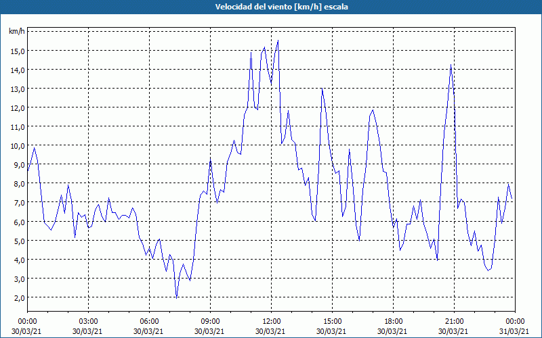
Task: Click the wind speed spike near 21:00
Action: coord(451,64)
